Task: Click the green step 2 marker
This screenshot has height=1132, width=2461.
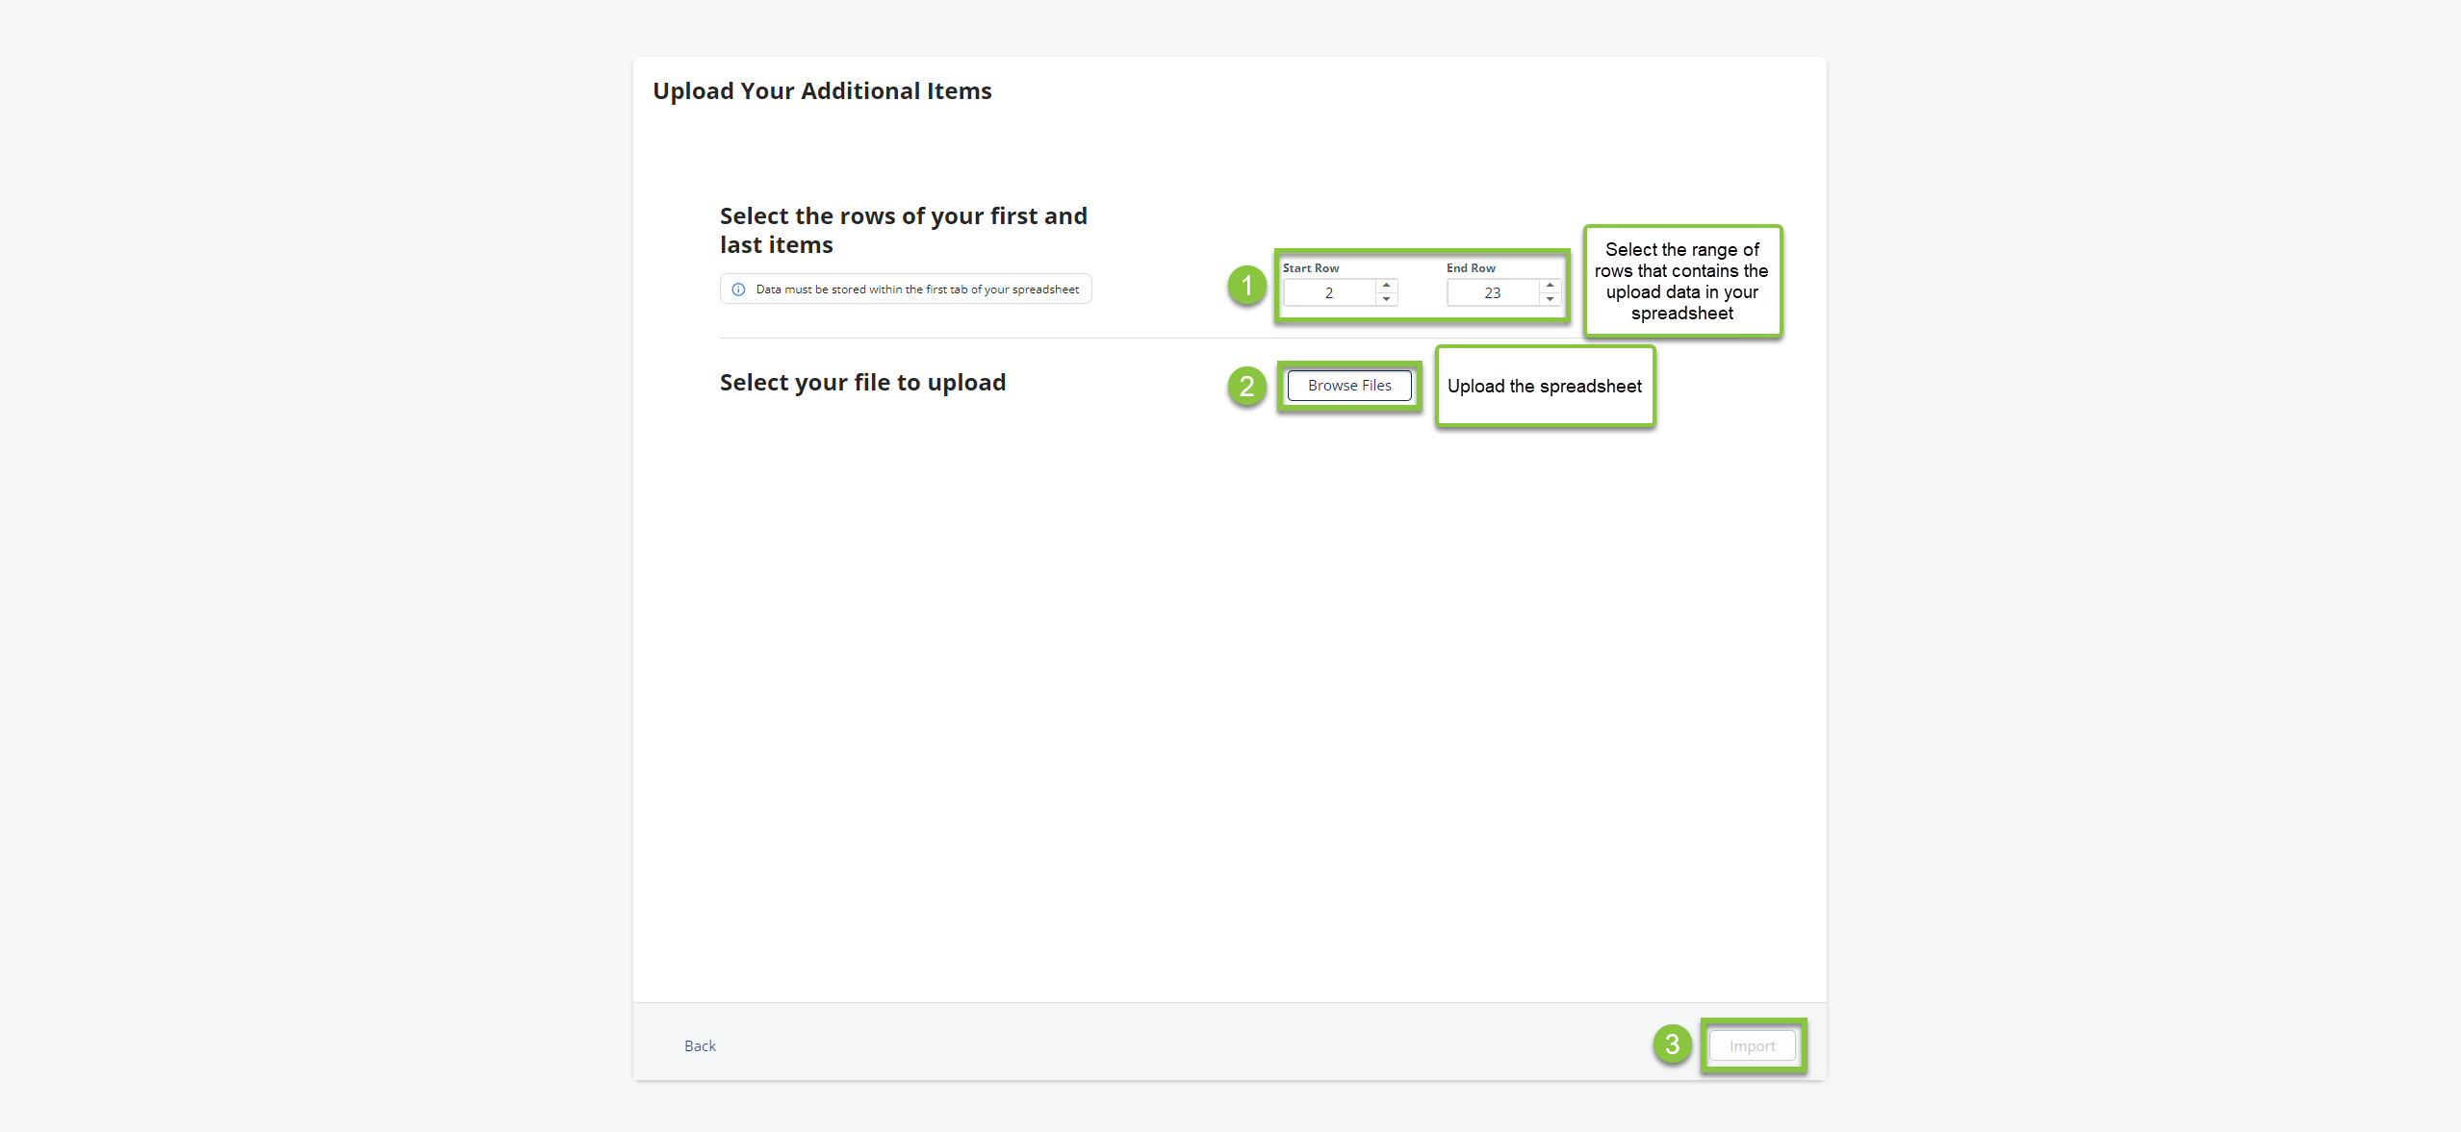Action: click(x=1246, y=387)
